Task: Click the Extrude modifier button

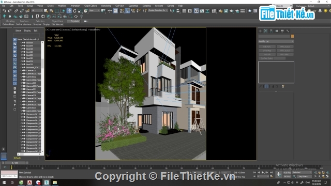Action: 267,54
